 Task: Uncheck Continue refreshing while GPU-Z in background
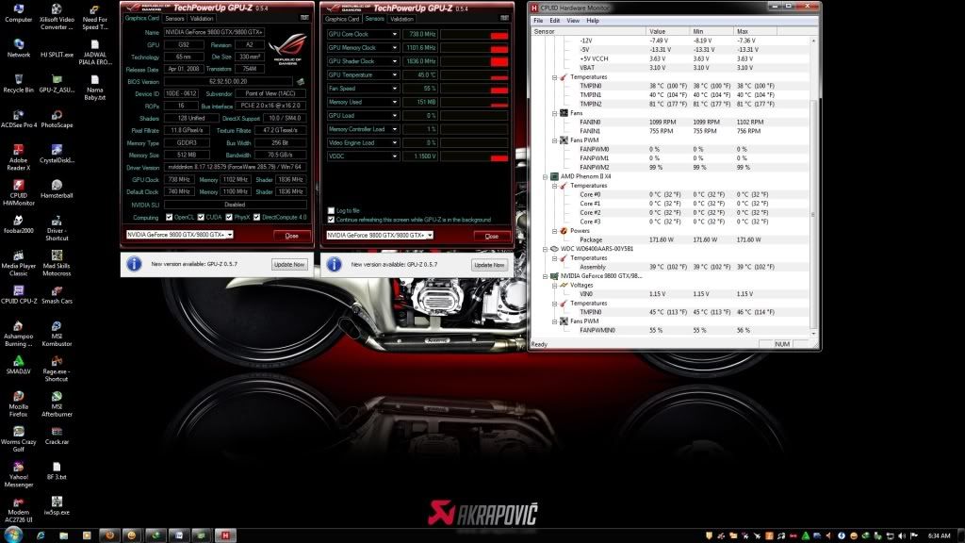tap(331, 220)
